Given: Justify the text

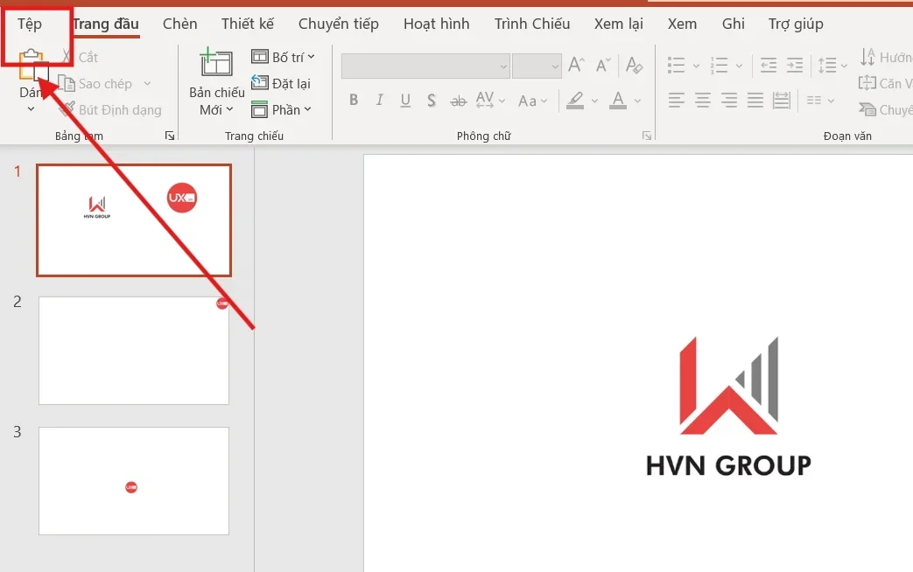Looking at the screenshot, I should 755,100.
